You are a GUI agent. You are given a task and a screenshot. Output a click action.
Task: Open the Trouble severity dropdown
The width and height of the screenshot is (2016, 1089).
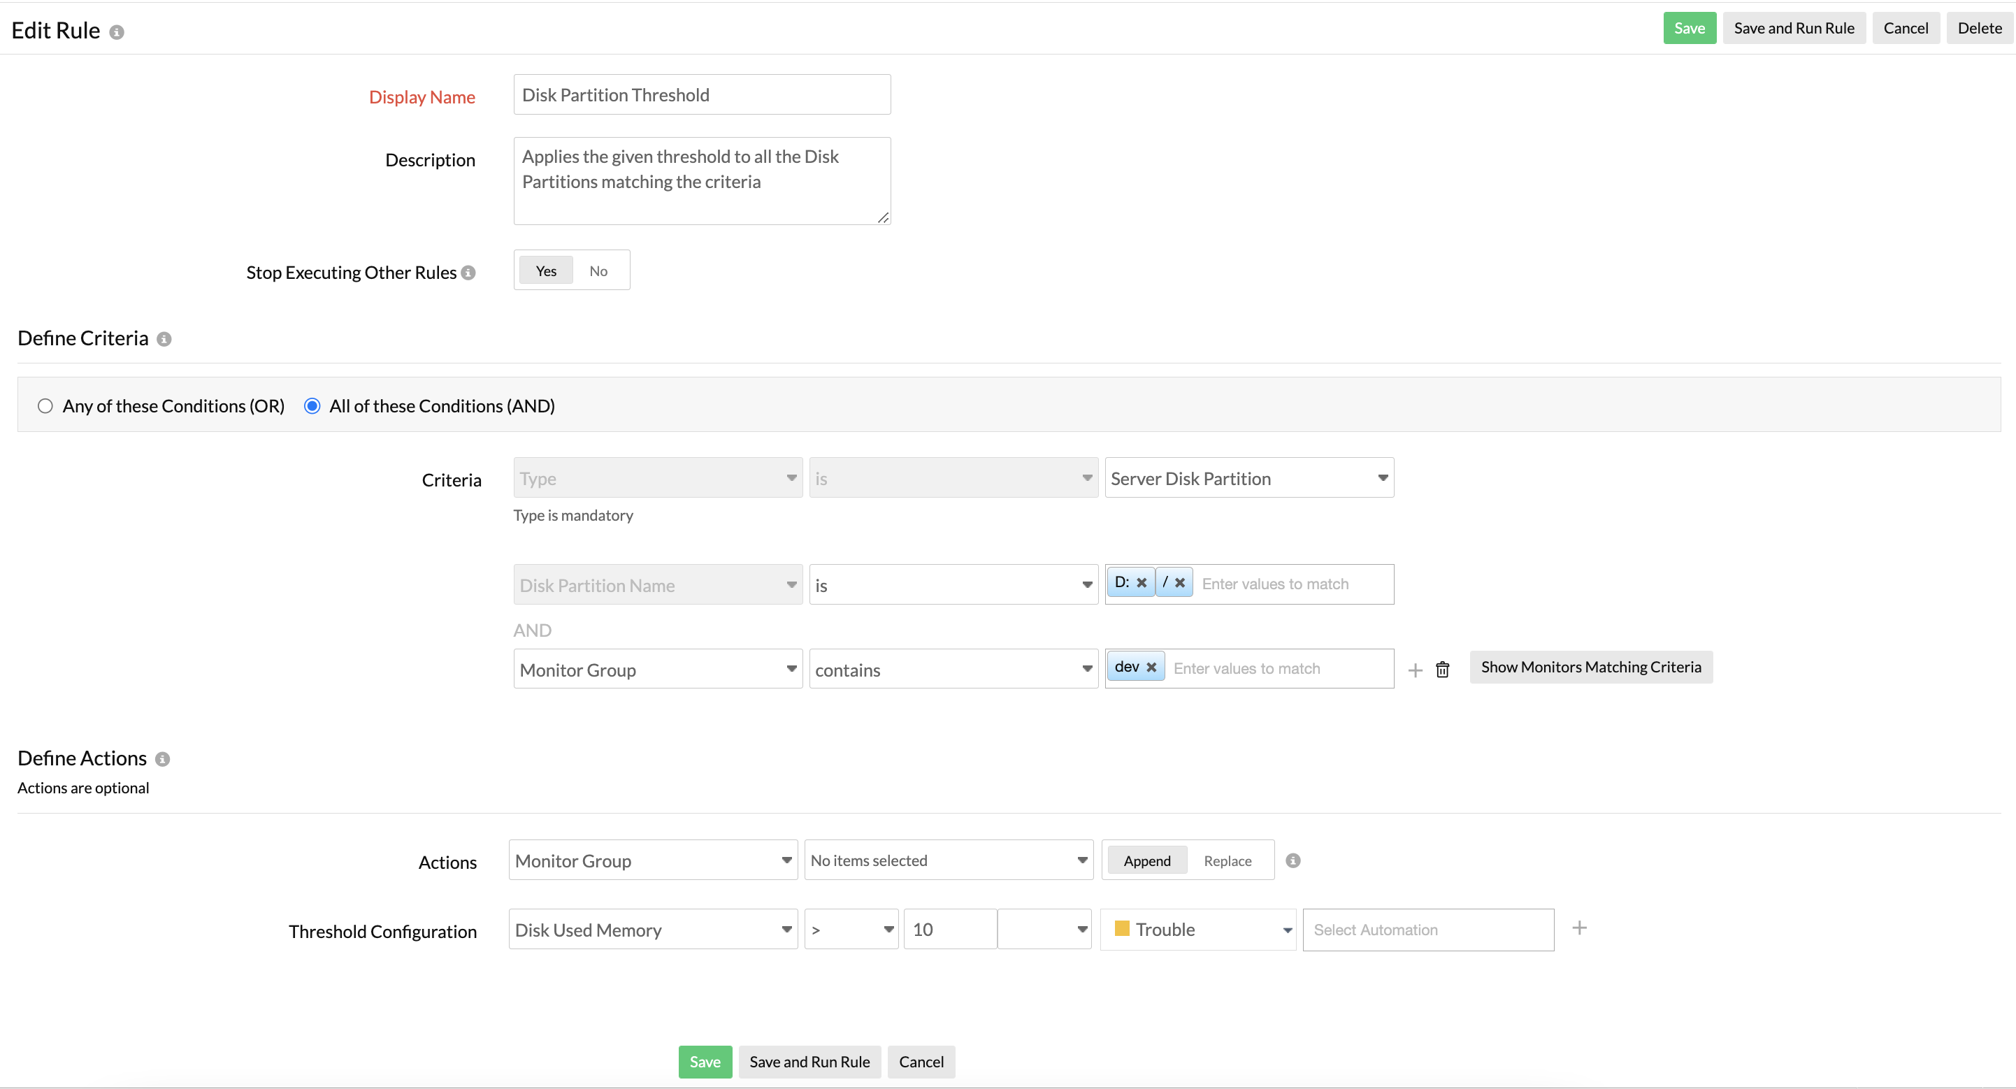pyautogui.click(x=1197, y=930)
